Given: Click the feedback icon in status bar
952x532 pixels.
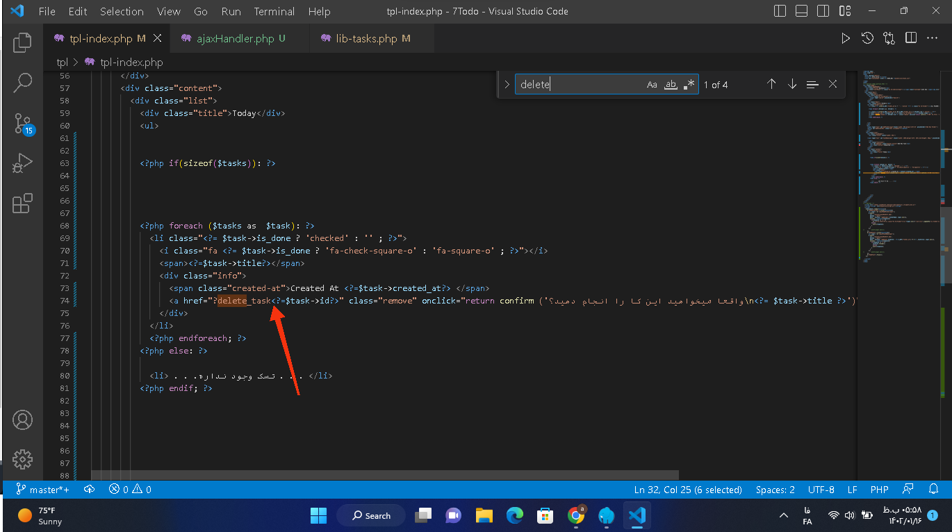Looking at the screenshot, I should pos(908,490).
